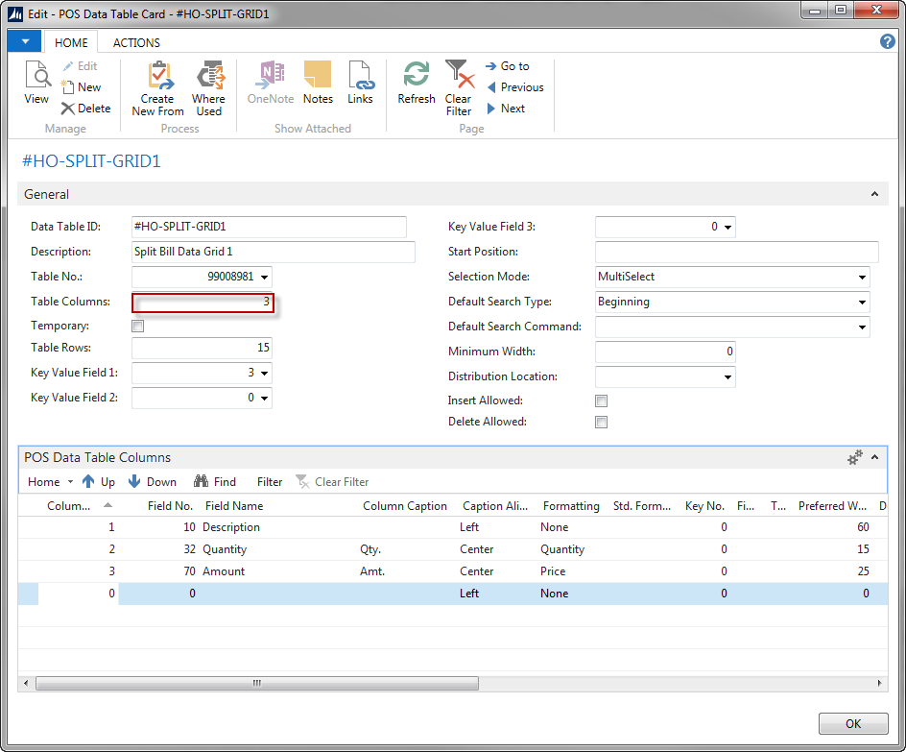906x752 pixels.
Task: Click the Links icon
Action: click(360, 76)
